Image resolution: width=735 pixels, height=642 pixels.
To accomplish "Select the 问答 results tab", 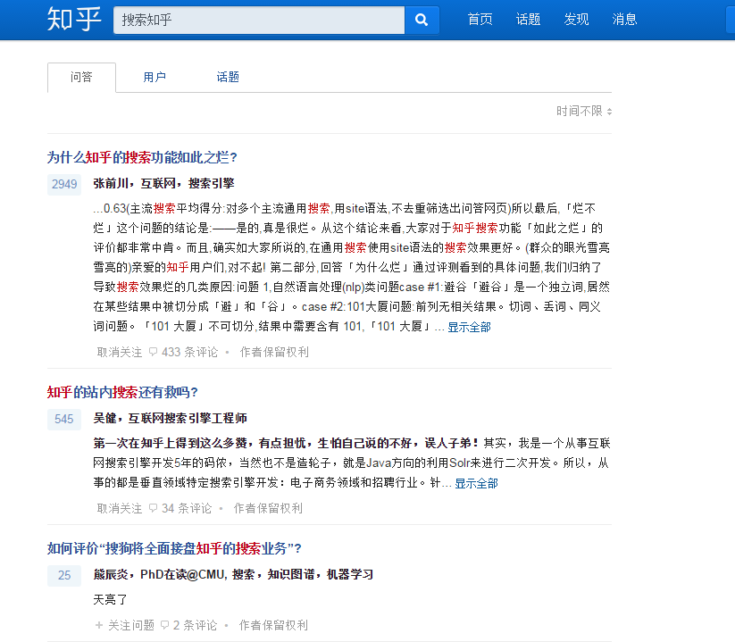I will 81,78.
